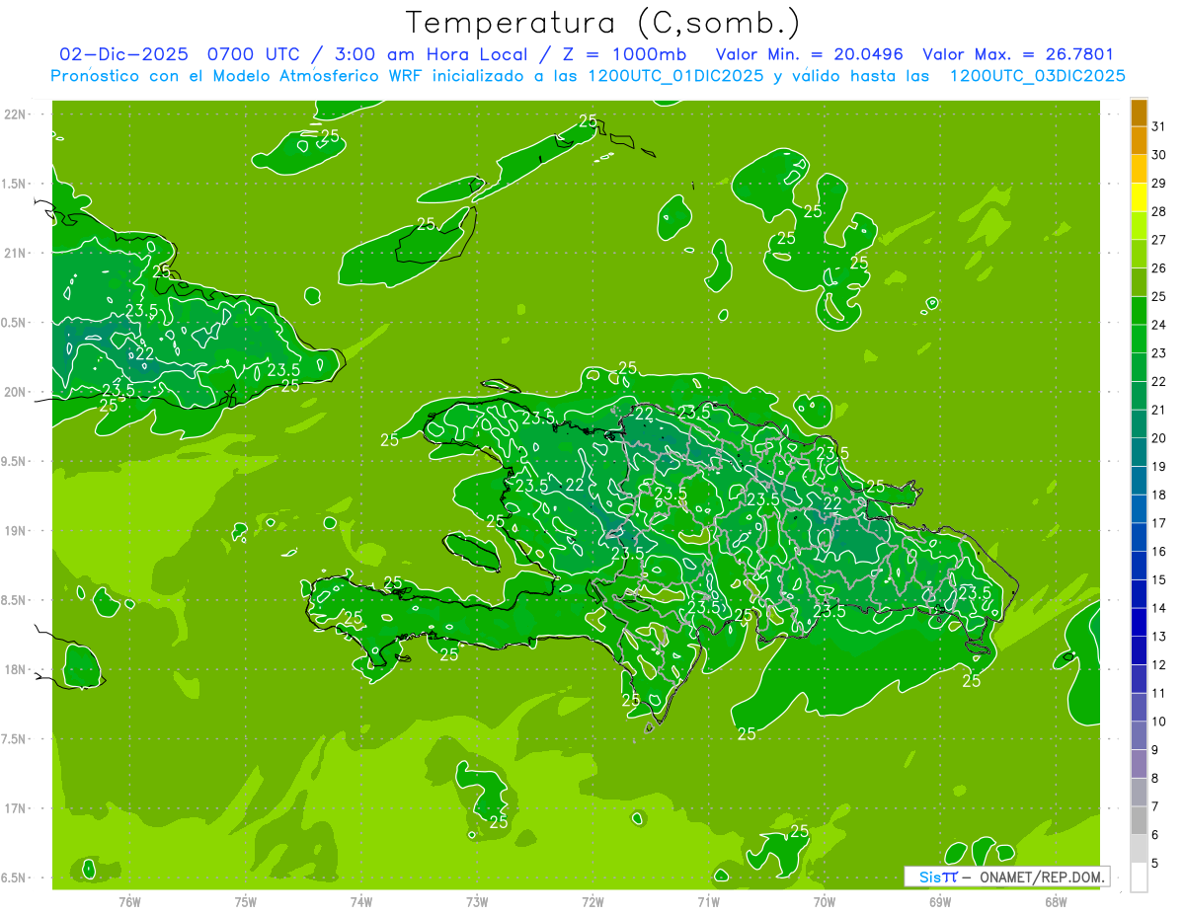The image size is (1185, 915).
Task: Pick the purple swatch between 9 and 10
Action: [x=1140, y=735]
